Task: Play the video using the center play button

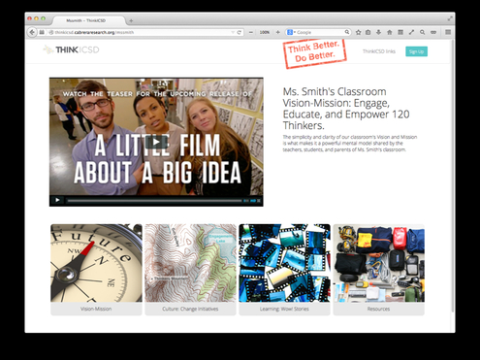Action: pos(156,142)
